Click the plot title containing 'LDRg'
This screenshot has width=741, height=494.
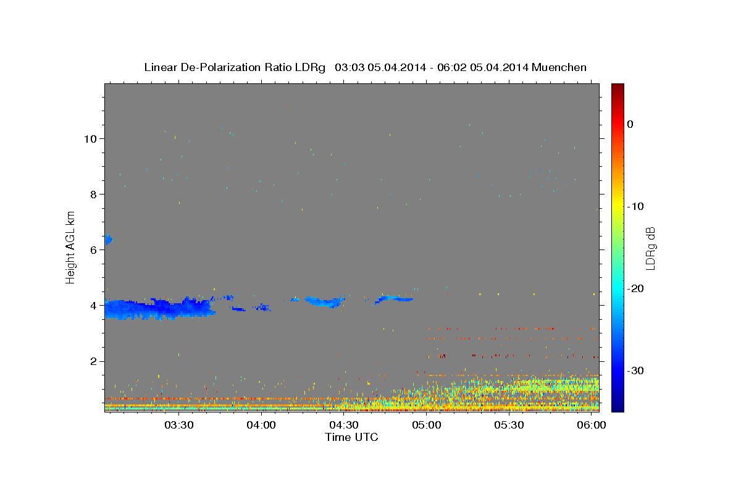365,67
